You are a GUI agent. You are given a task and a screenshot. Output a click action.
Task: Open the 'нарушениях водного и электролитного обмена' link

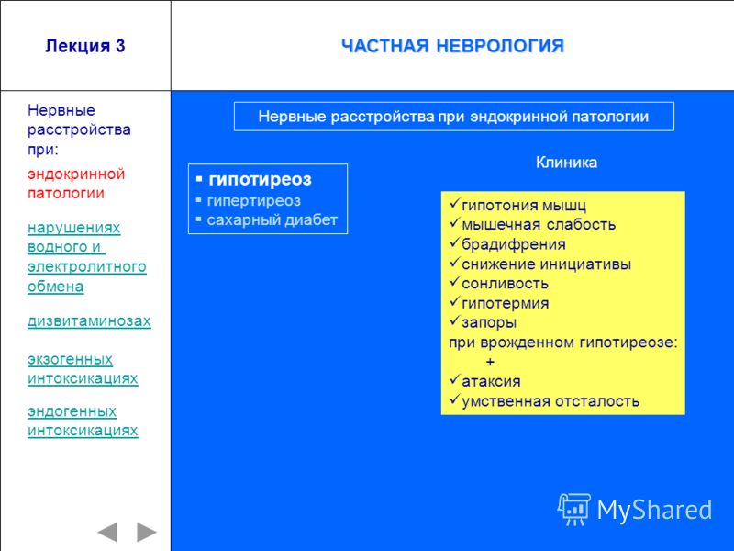pos(87,257)
